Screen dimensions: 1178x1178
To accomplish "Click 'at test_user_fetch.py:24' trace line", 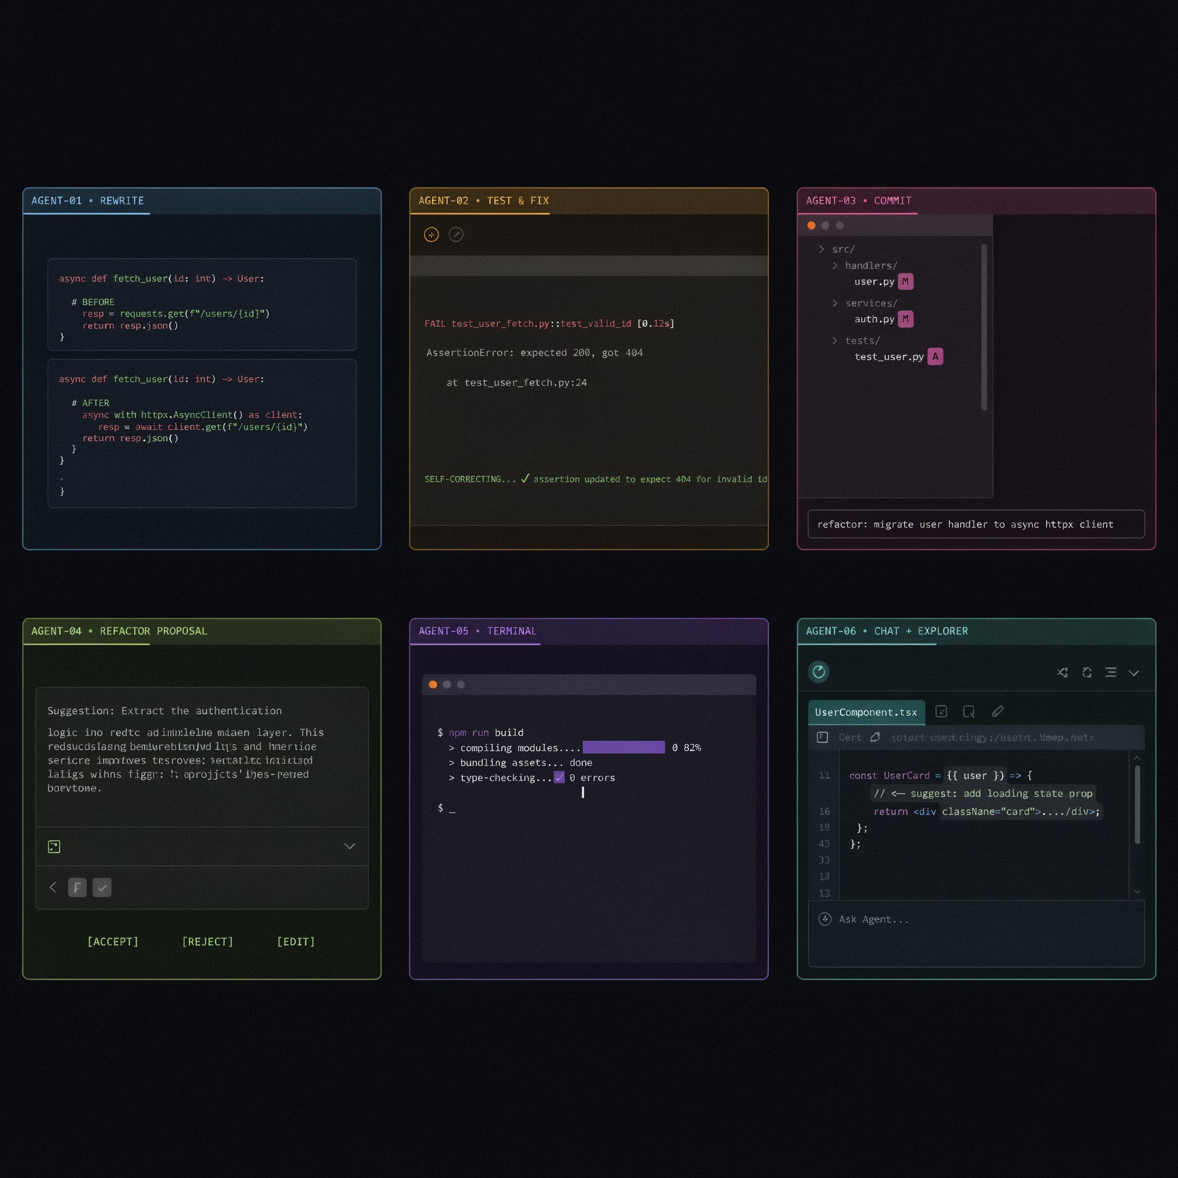I will point(517,383).
